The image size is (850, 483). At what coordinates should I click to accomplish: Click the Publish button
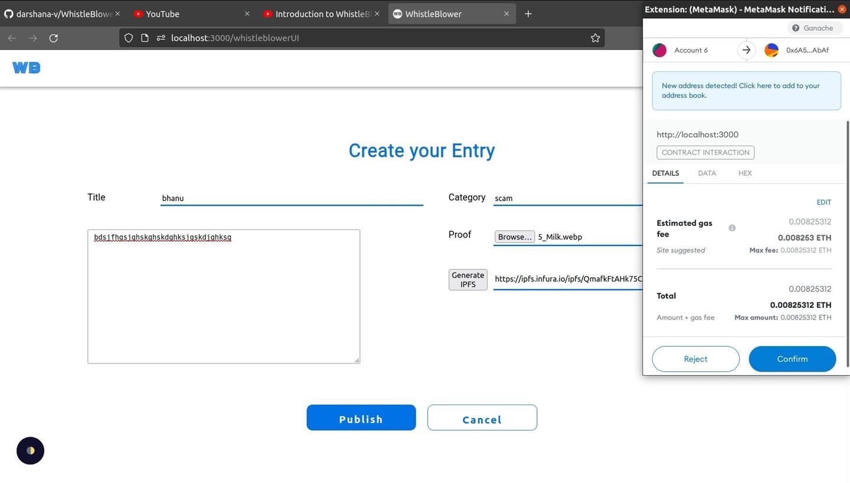pos(361,418)
